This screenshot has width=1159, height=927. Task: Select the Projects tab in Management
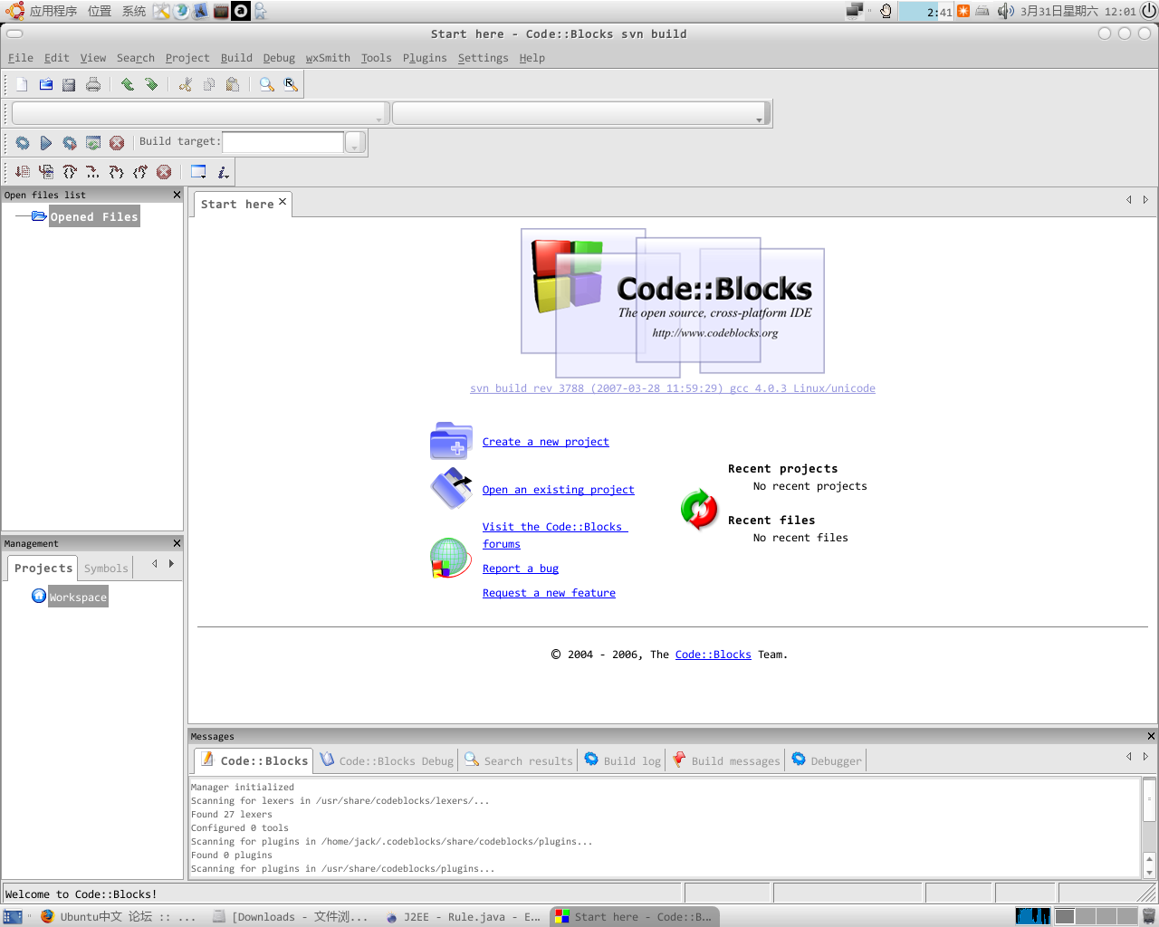(43, 568)
